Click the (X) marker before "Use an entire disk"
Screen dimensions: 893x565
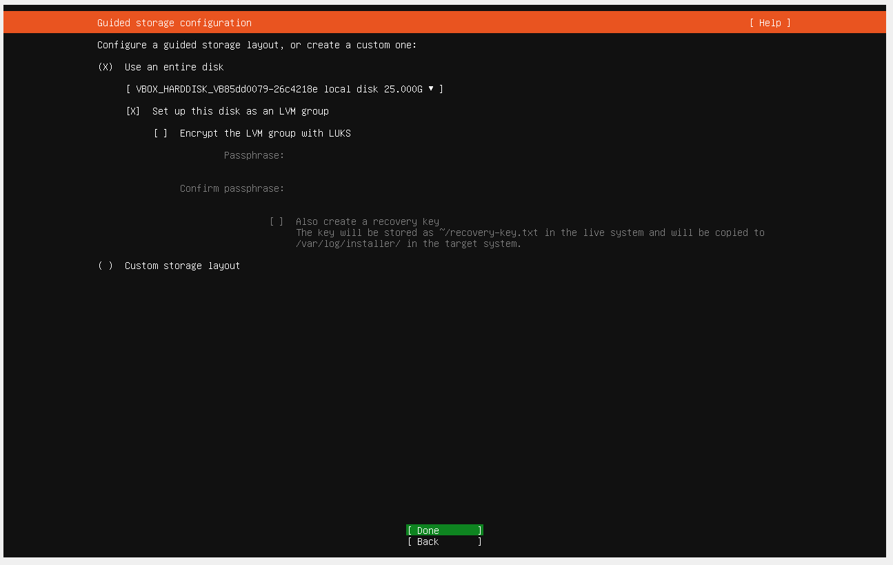click(106, 67)
